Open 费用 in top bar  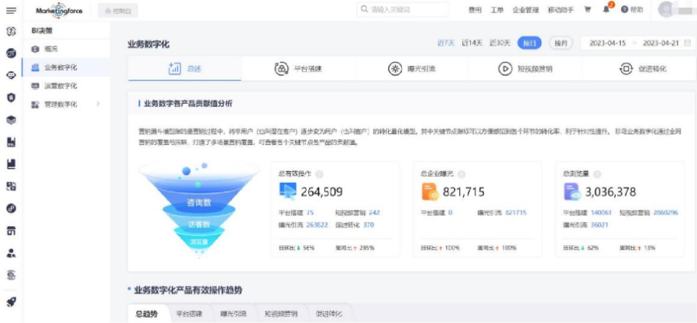click(x=475, y=10)
